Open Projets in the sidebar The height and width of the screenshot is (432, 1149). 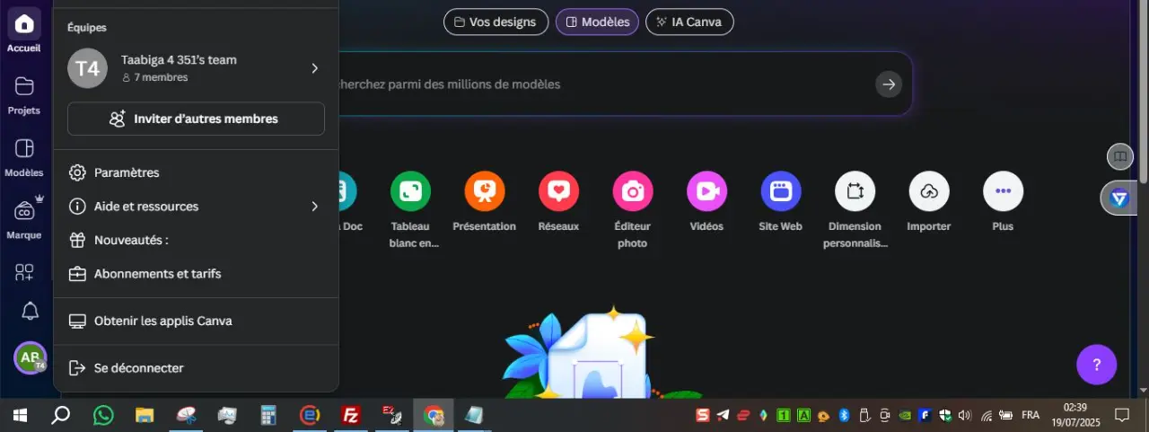24,94
